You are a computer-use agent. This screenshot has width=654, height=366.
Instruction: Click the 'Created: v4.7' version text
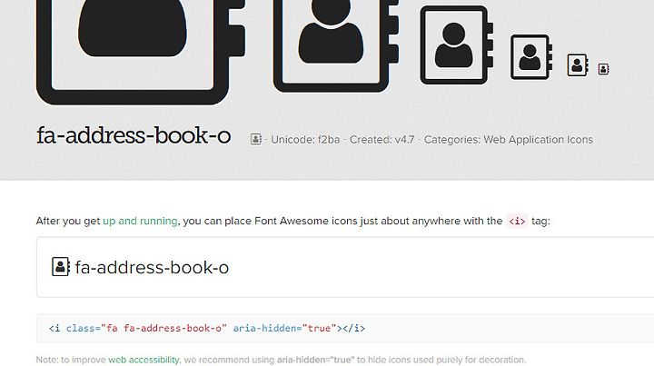382,140
